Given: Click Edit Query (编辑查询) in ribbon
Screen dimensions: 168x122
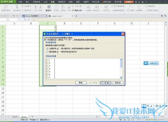Looking at the screenshot, I should pyautogui.click(x=150, y=6).
